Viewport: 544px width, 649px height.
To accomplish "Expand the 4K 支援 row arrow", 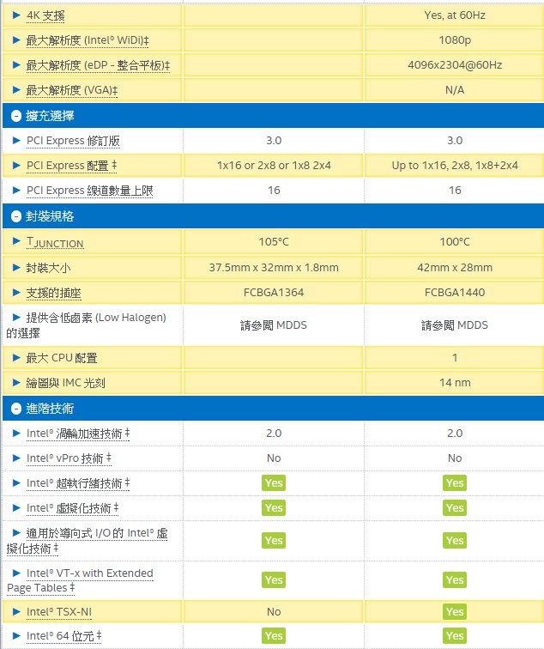I will point(16,15).
